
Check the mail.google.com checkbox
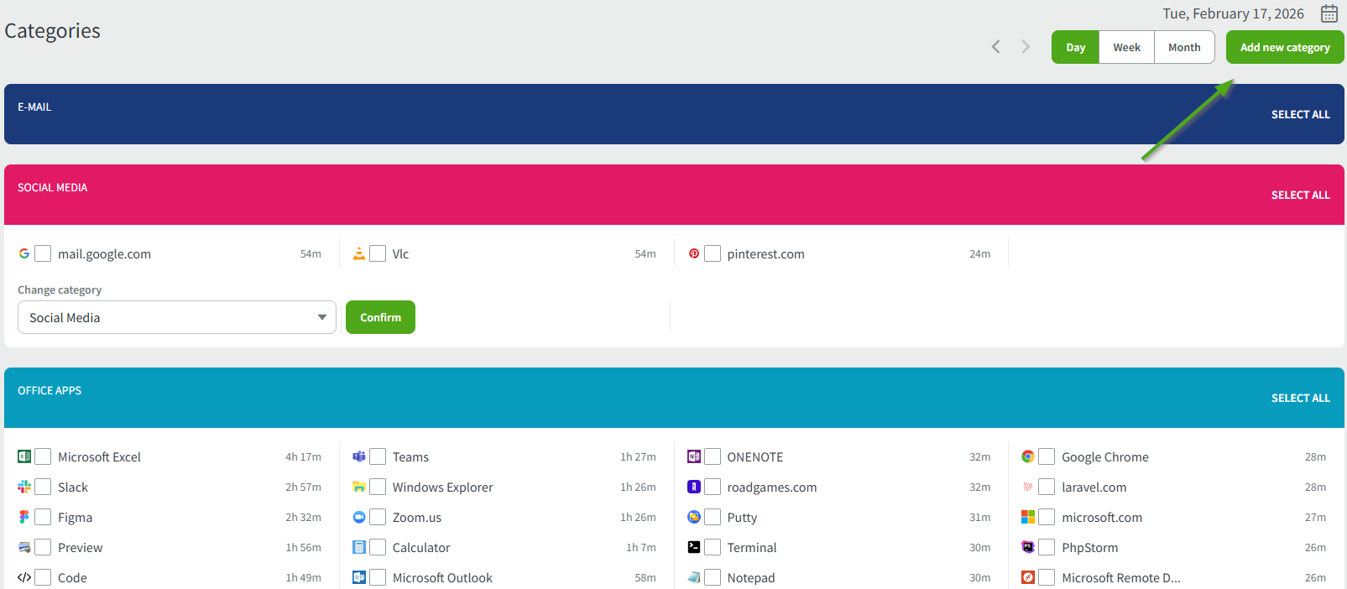[43, 253]
